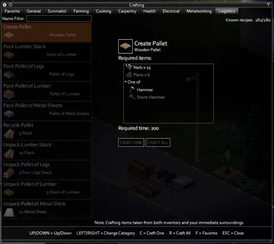This screenshot has width=274, height=244.
Task: Click the Nails icon in required items
Action: pyautogui.click(x=128, y=67)
